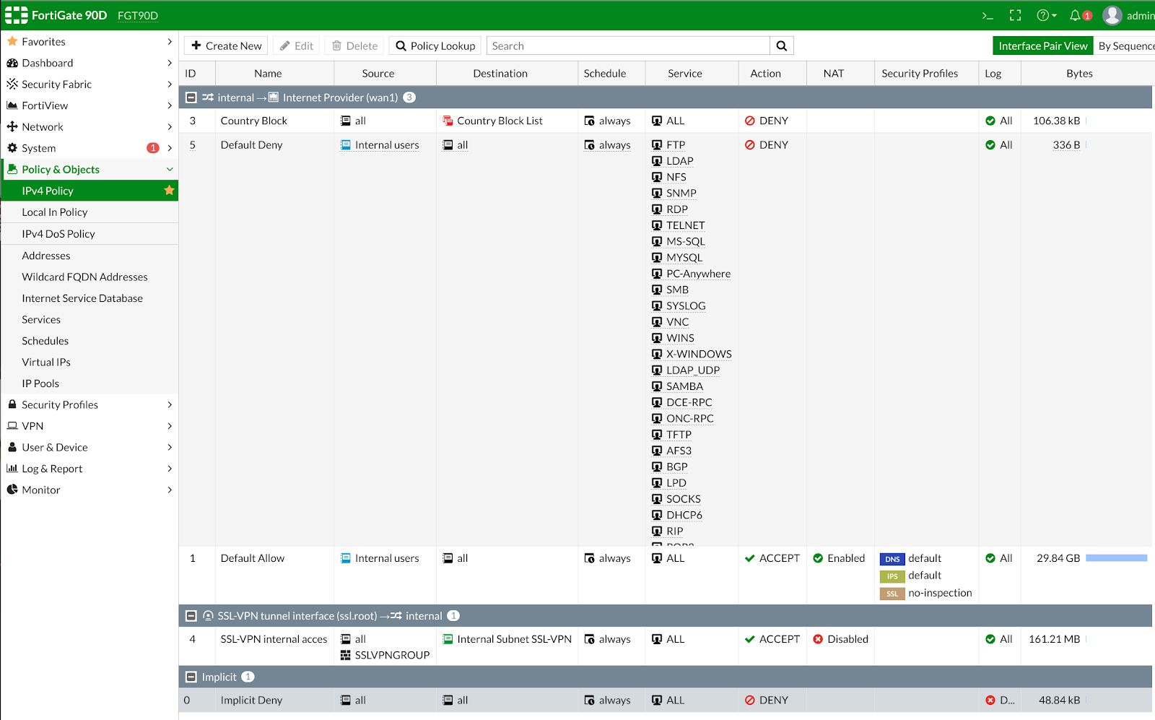Click Create New policy button
Viewport: 1155px width, 720px height.
click(x=226, y=45)
